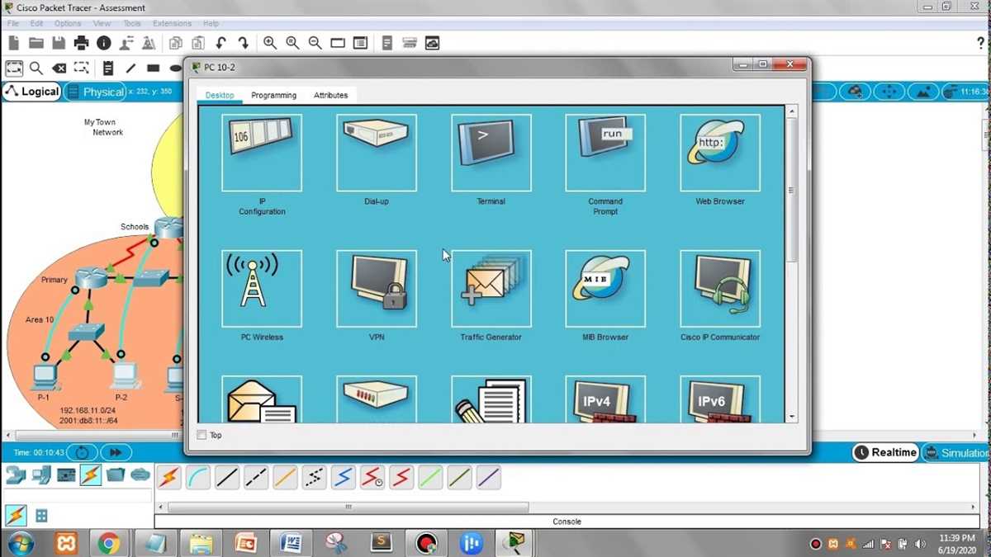Viewport: 991px width, 557px height.
Task: Open the Command Prompt app
Action: 605,153
